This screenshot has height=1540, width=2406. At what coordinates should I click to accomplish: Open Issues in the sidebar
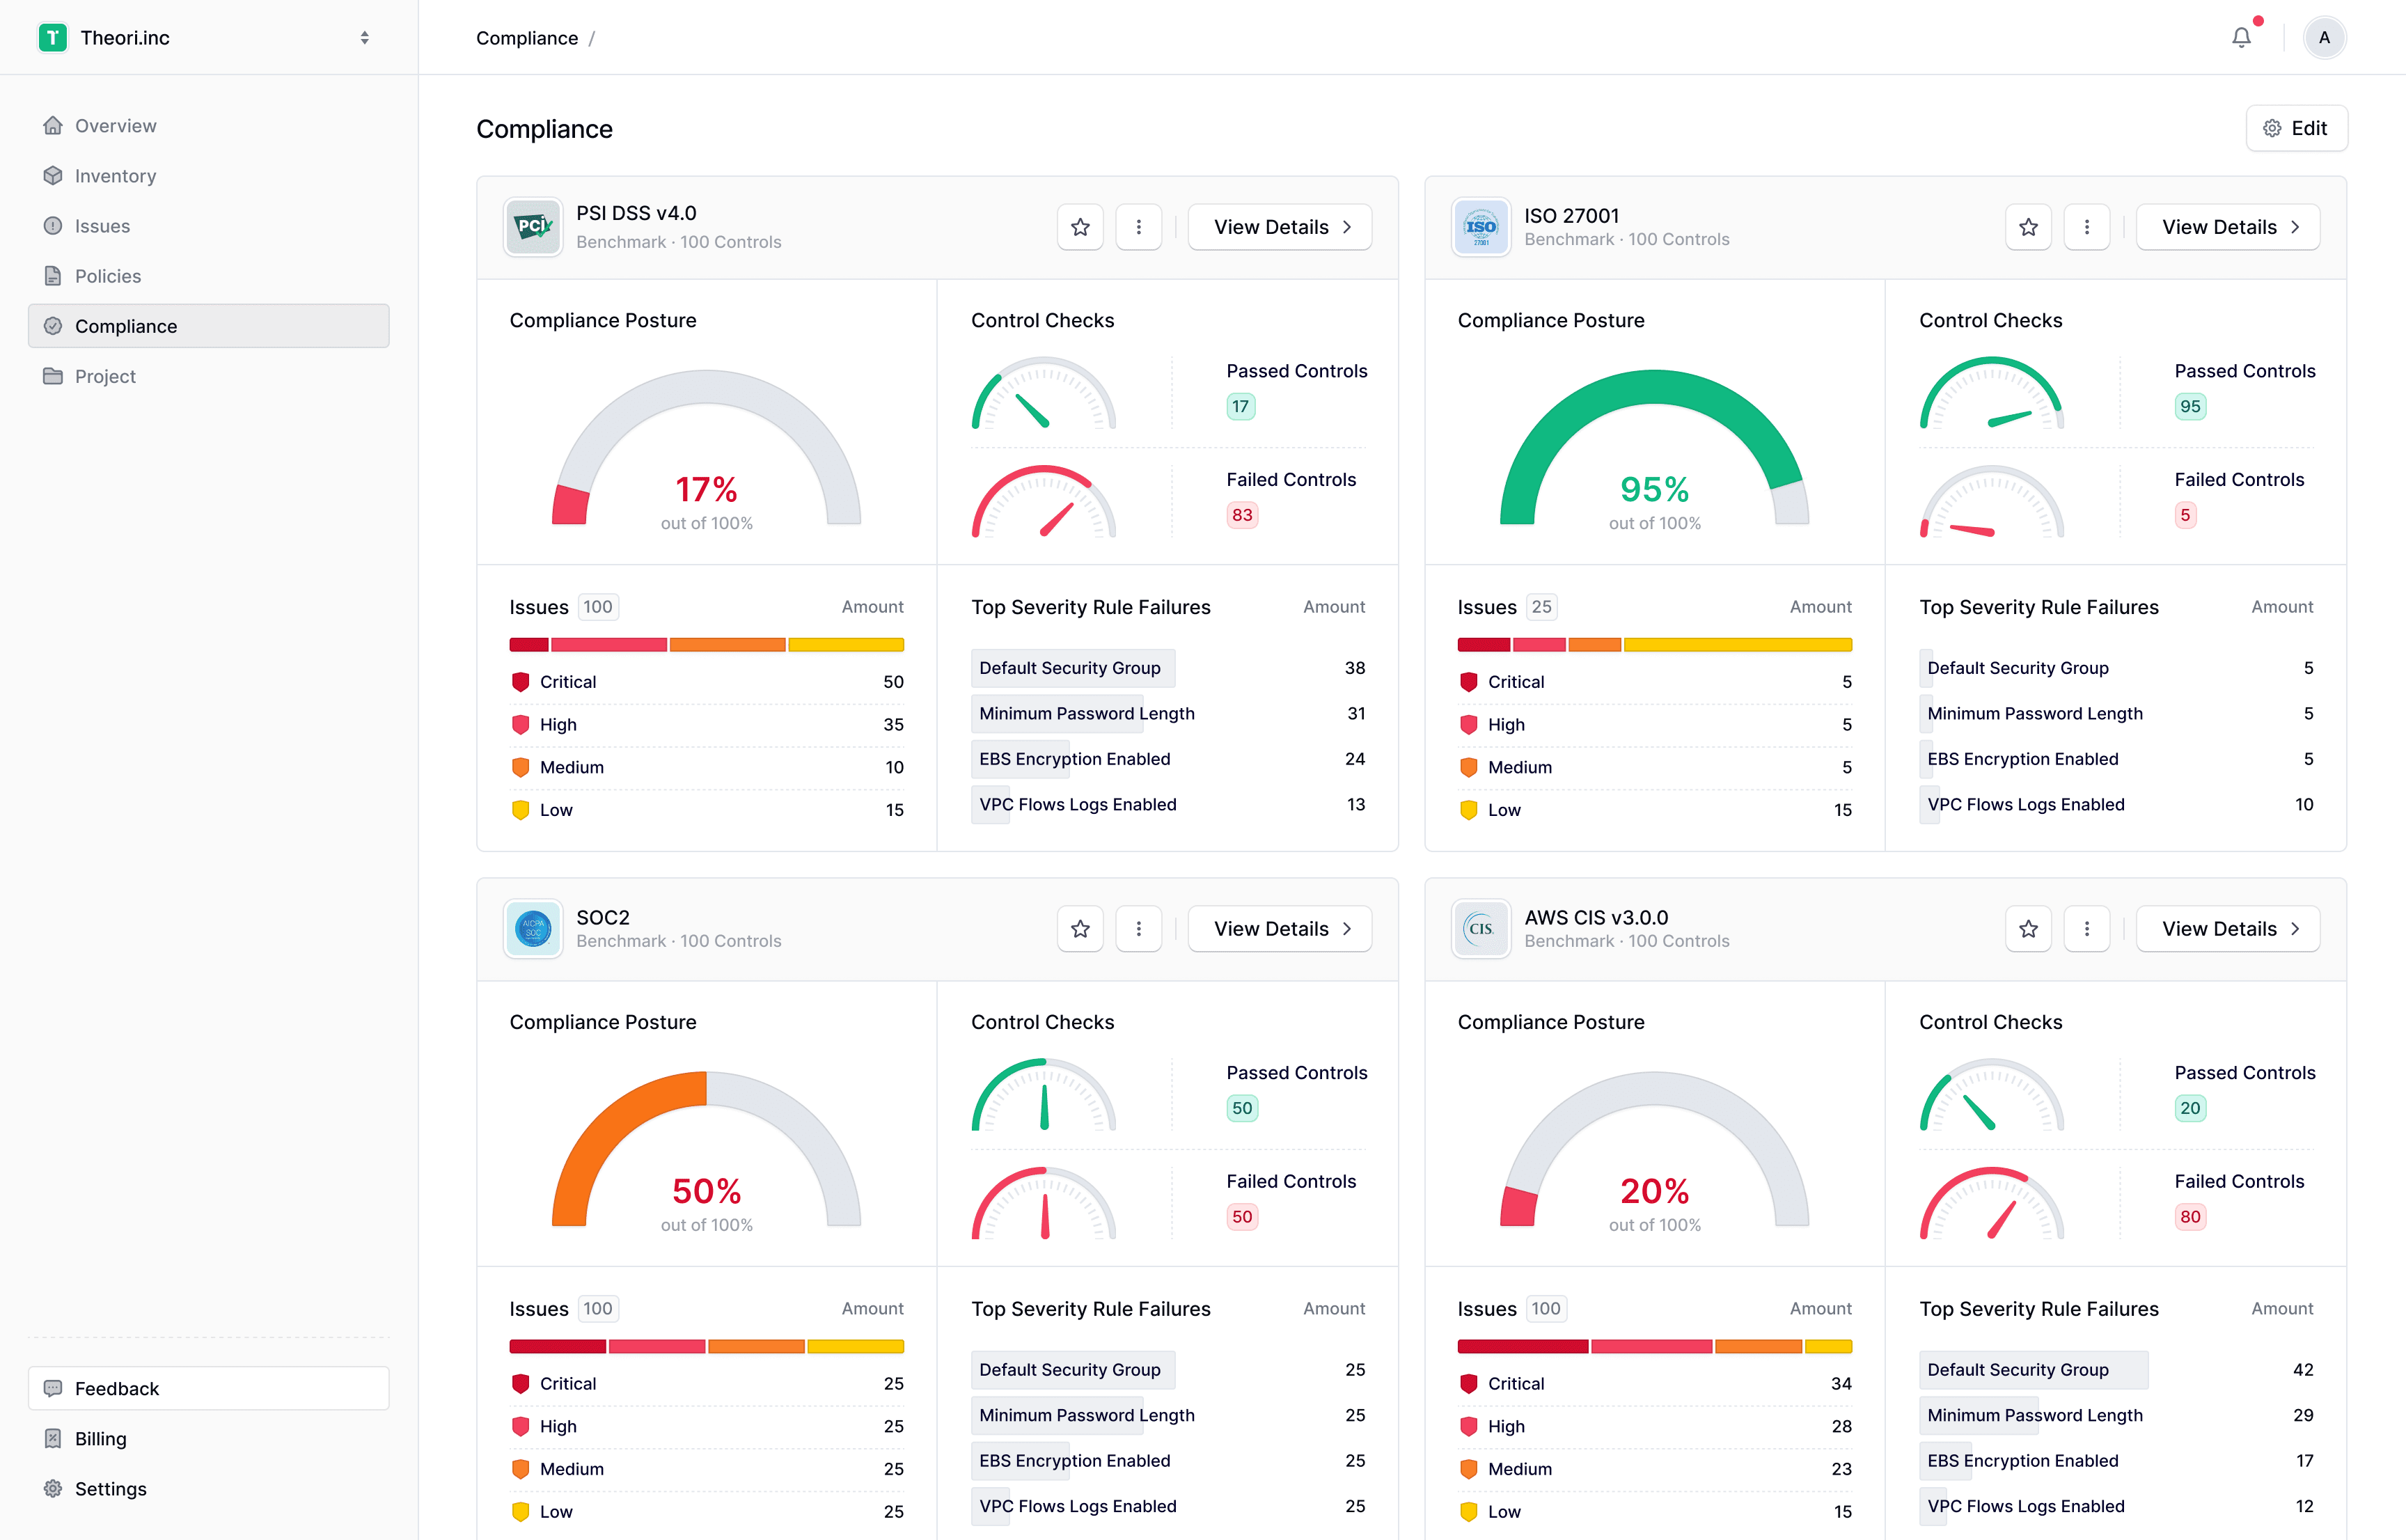point(208,226)
